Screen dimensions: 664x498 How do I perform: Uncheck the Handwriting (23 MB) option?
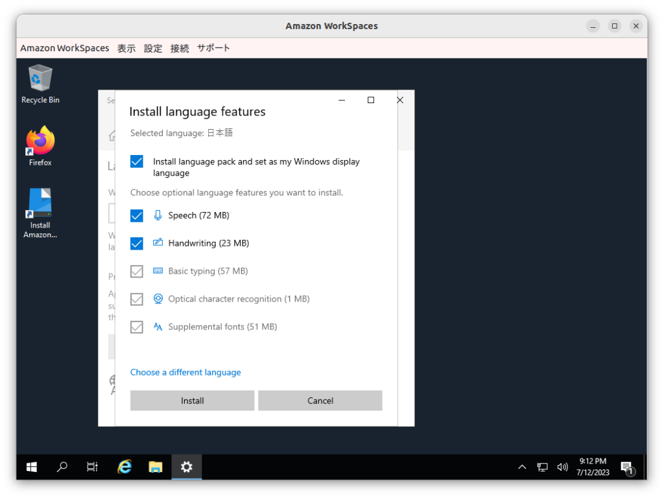(136, 243)
